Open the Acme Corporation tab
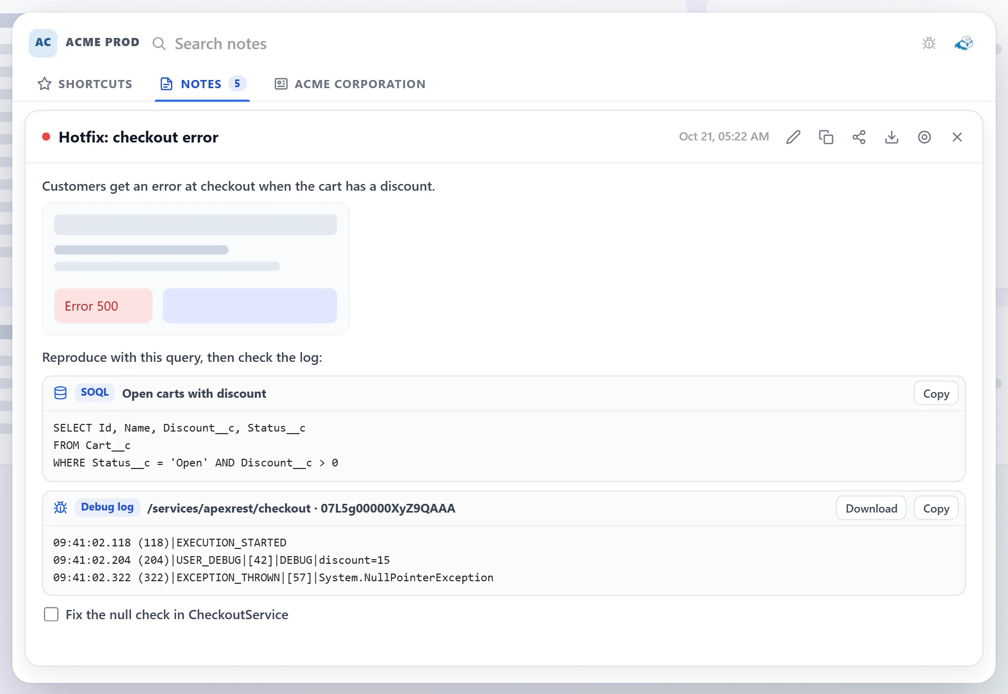 pyautogui.click(x=350, y=84)
